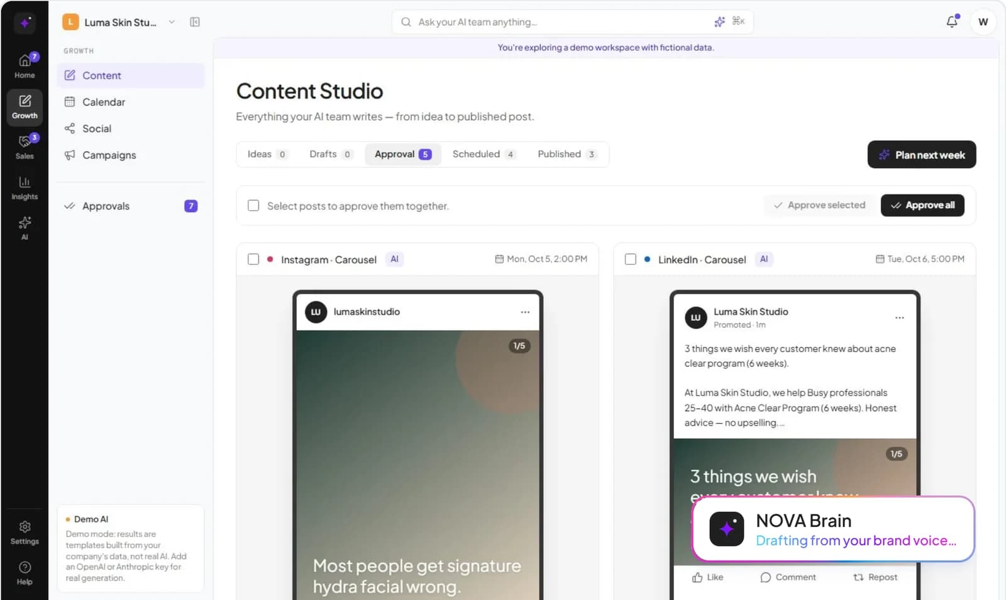Click the Plan next week button

(922, 155)
